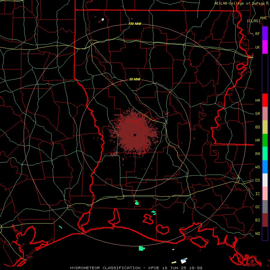Screen dimensions: 270x270
Task: Click the GC legend label
Action: pos(258,207)
